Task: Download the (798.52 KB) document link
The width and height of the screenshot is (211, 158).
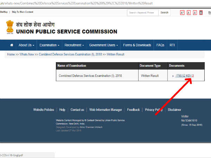Action: point(184,76)
